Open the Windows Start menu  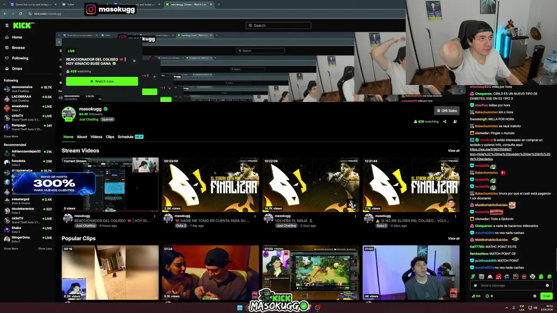(240, 308)
